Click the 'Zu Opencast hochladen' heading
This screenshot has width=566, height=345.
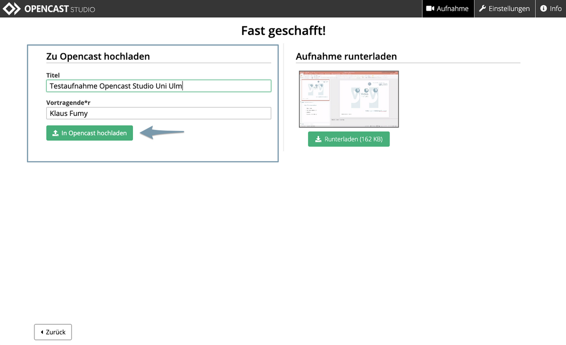click(98, 56)
